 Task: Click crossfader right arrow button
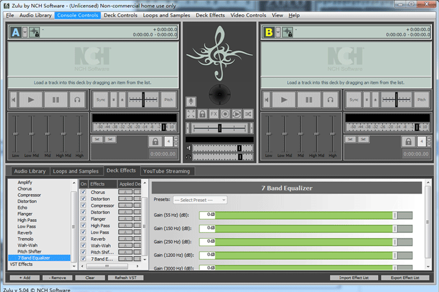(251, 128)
